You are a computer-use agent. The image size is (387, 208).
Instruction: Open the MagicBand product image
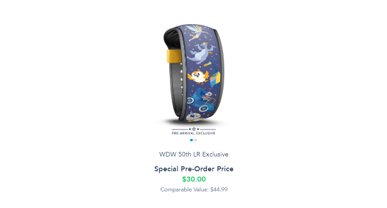194,74
